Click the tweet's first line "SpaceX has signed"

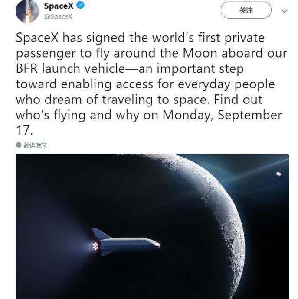[x=71, y=38]
